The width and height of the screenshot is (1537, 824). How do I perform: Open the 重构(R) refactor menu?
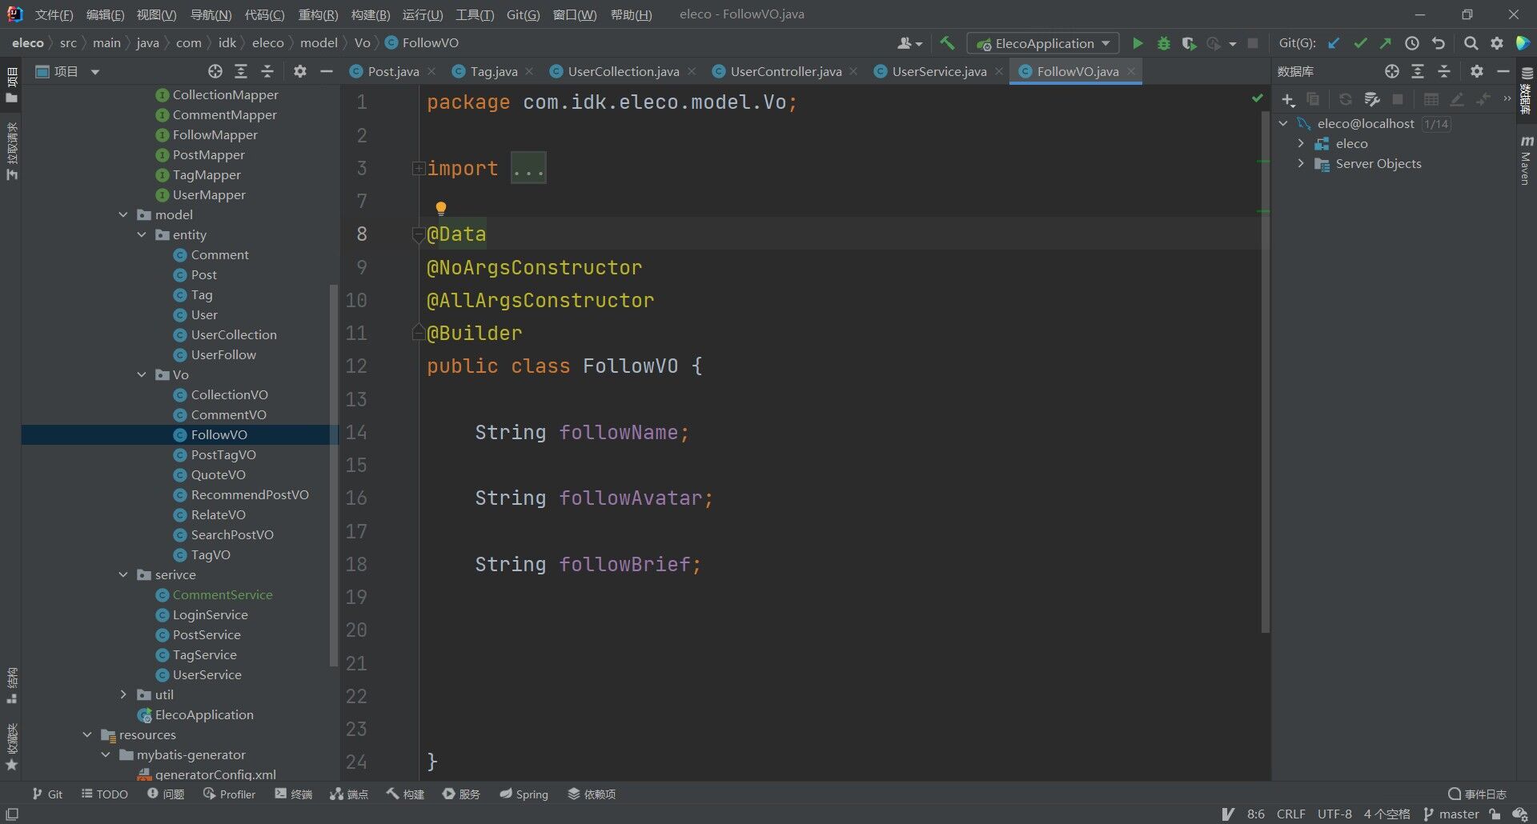(x=318, y=14)
